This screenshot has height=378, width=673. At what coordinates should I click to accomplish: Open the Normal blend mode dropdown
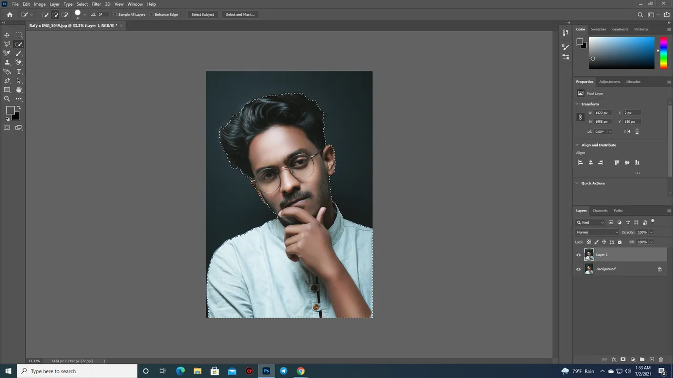coord(597,232)
